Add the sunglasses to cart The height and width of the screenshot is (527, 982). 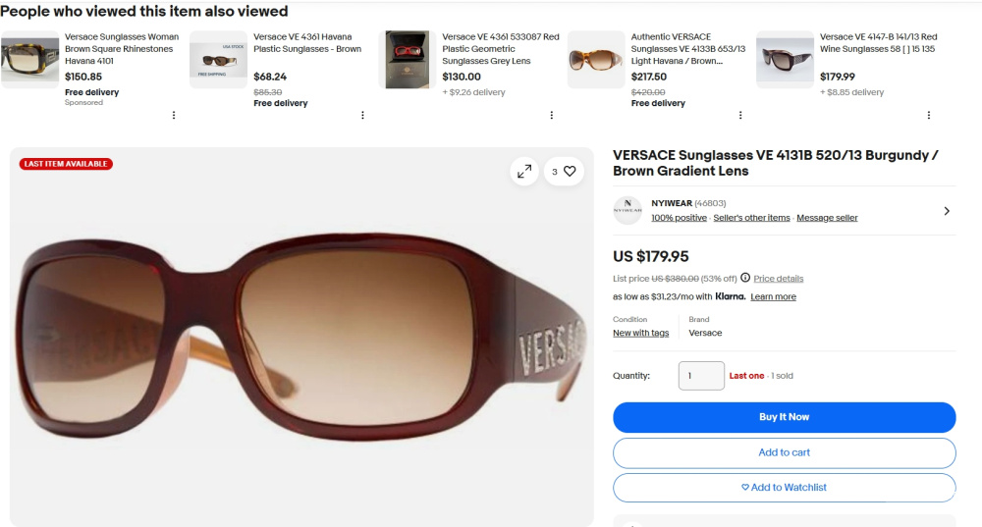click(x=784, y=452)
